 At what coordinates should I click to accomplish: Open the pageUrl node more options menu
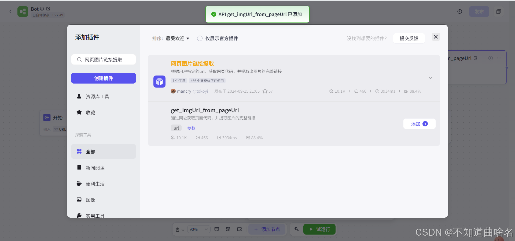tap(499, 58)
